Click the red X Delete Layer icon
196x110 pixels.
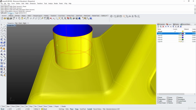click(x=163, y=27)
